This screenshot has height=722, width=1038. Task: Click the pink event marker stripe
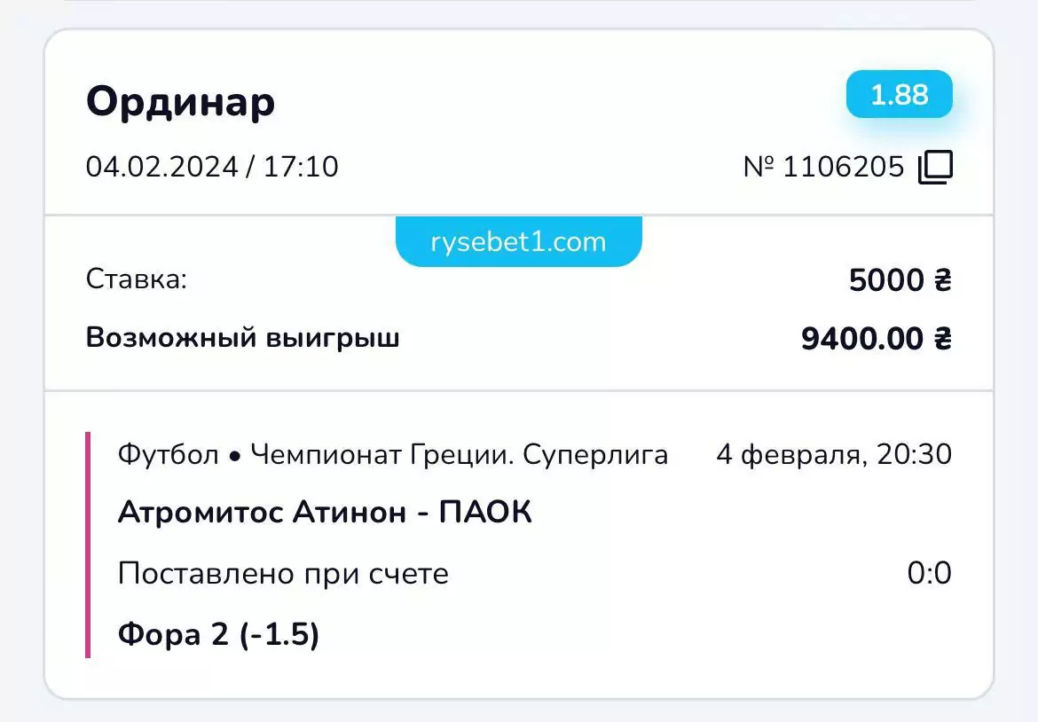(88, 542)
